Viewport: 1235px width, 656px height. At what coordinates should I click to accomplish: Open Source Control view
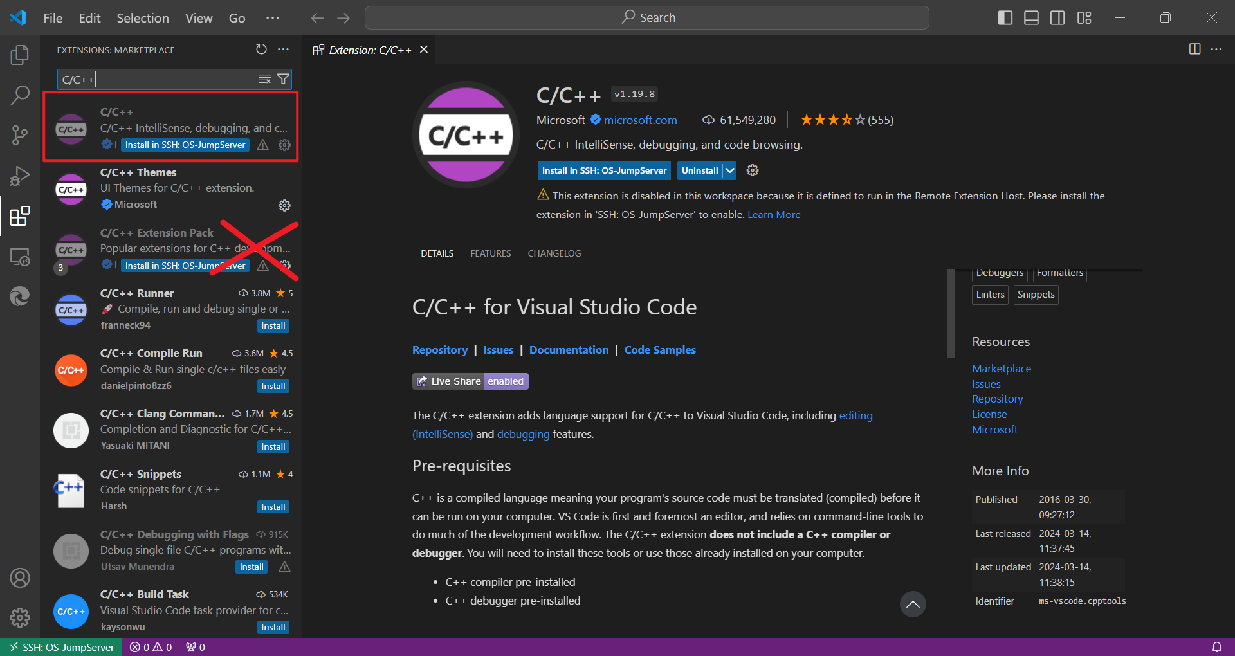[19, 135]
